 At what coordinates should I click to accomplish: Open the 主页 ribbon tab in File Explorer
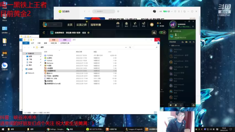[x=33, y=43]
